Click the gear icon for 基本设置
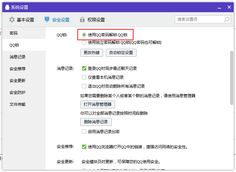Image resolution: width=236 pixels, height=172 pixels. (x=12, y=20)
